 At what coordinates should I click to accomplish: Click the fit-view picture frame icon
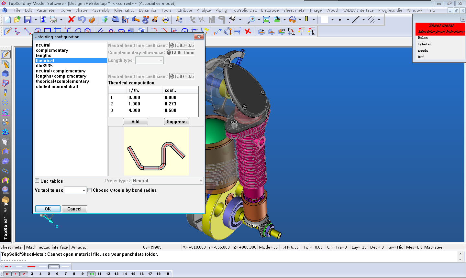tap(266, 20)
